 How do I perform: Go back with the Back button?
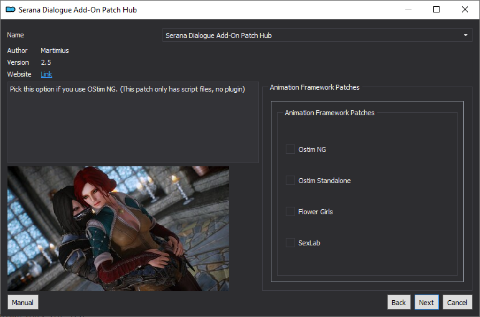398,303
